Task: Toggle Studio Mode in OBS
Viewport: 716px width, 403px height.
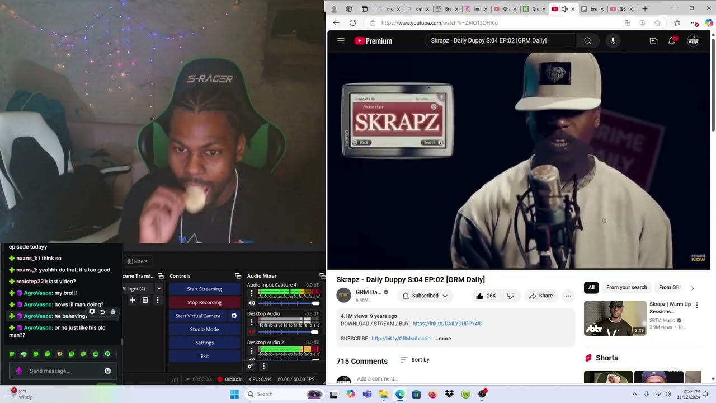Action: (204, 329)
